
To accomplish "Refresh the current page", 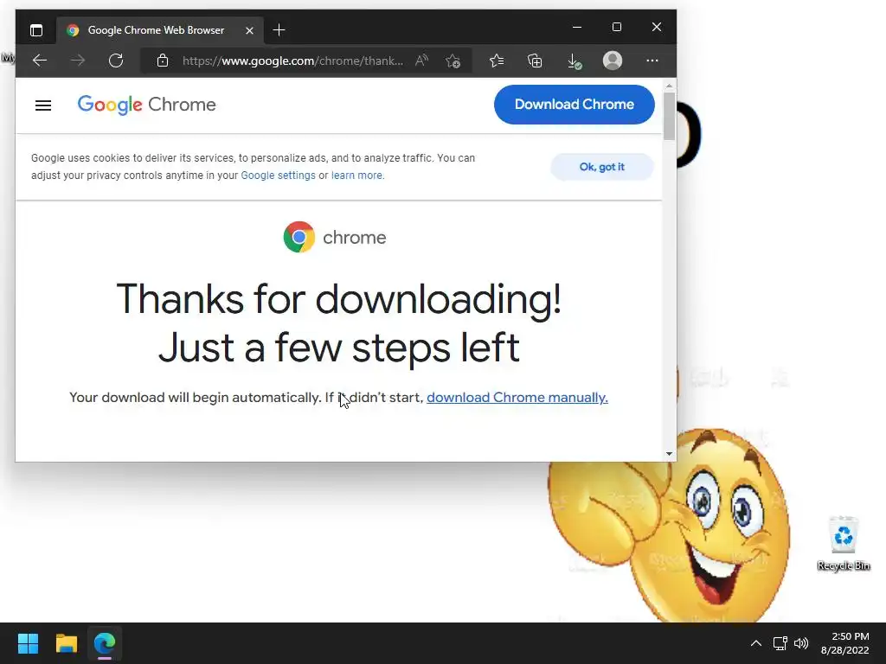I will point(116,61).
